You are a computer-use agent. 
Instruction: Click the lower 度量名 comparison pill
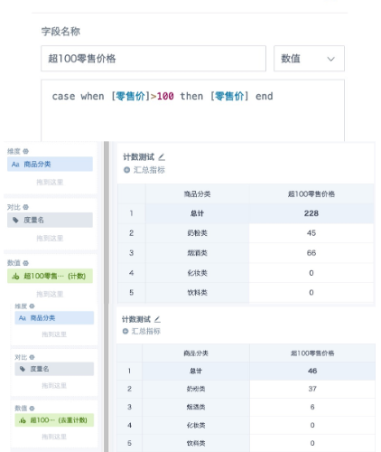click(54, 369)
